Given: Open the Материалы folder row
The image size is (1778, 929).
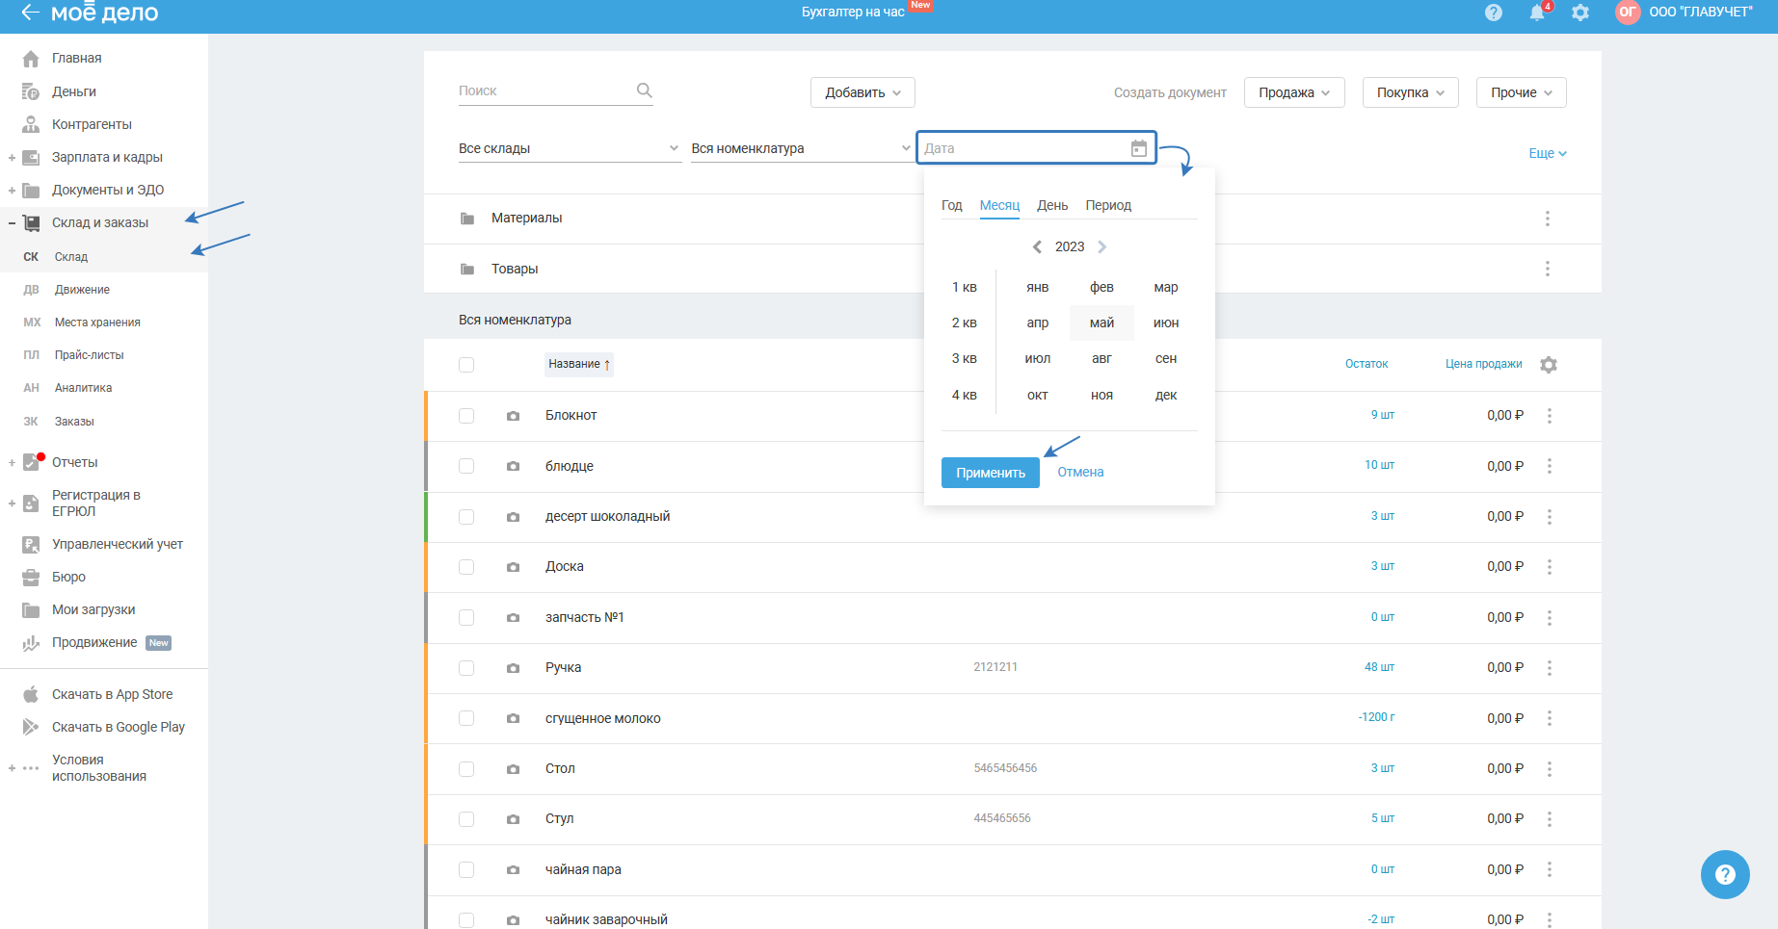Looking at the screenshot, I should (x=1013, y=219).
